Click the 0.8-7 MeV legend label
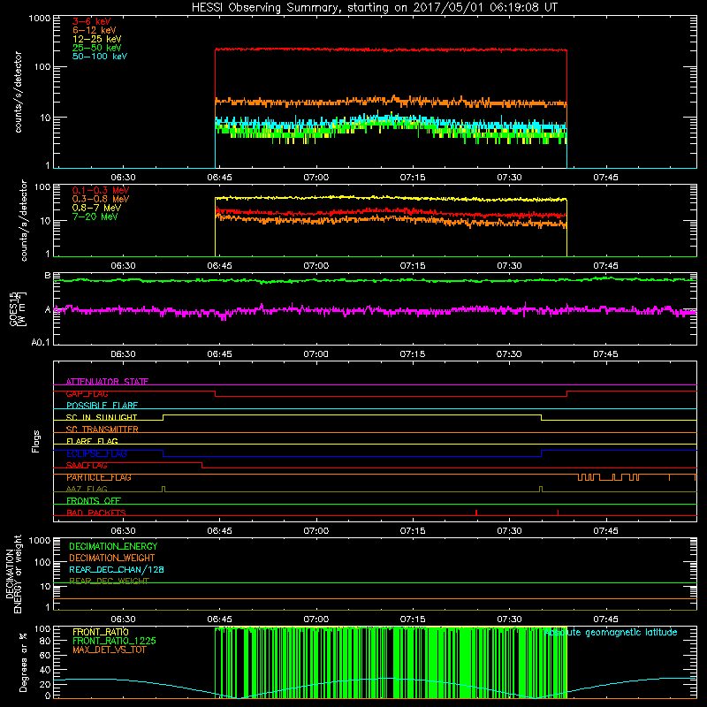The image size is (707, 707). pyautogui.click(x=96, y=208)
